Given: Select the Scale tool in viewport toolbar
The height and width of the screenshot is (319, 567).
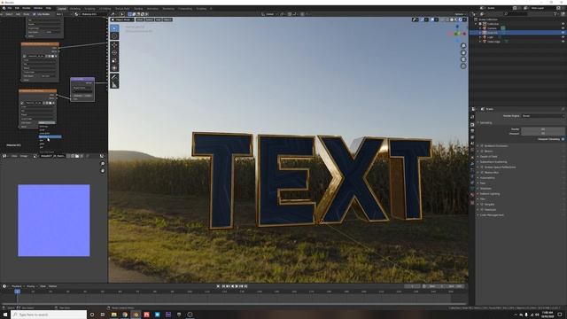Looking at the screenshot, I should (114, 60).
